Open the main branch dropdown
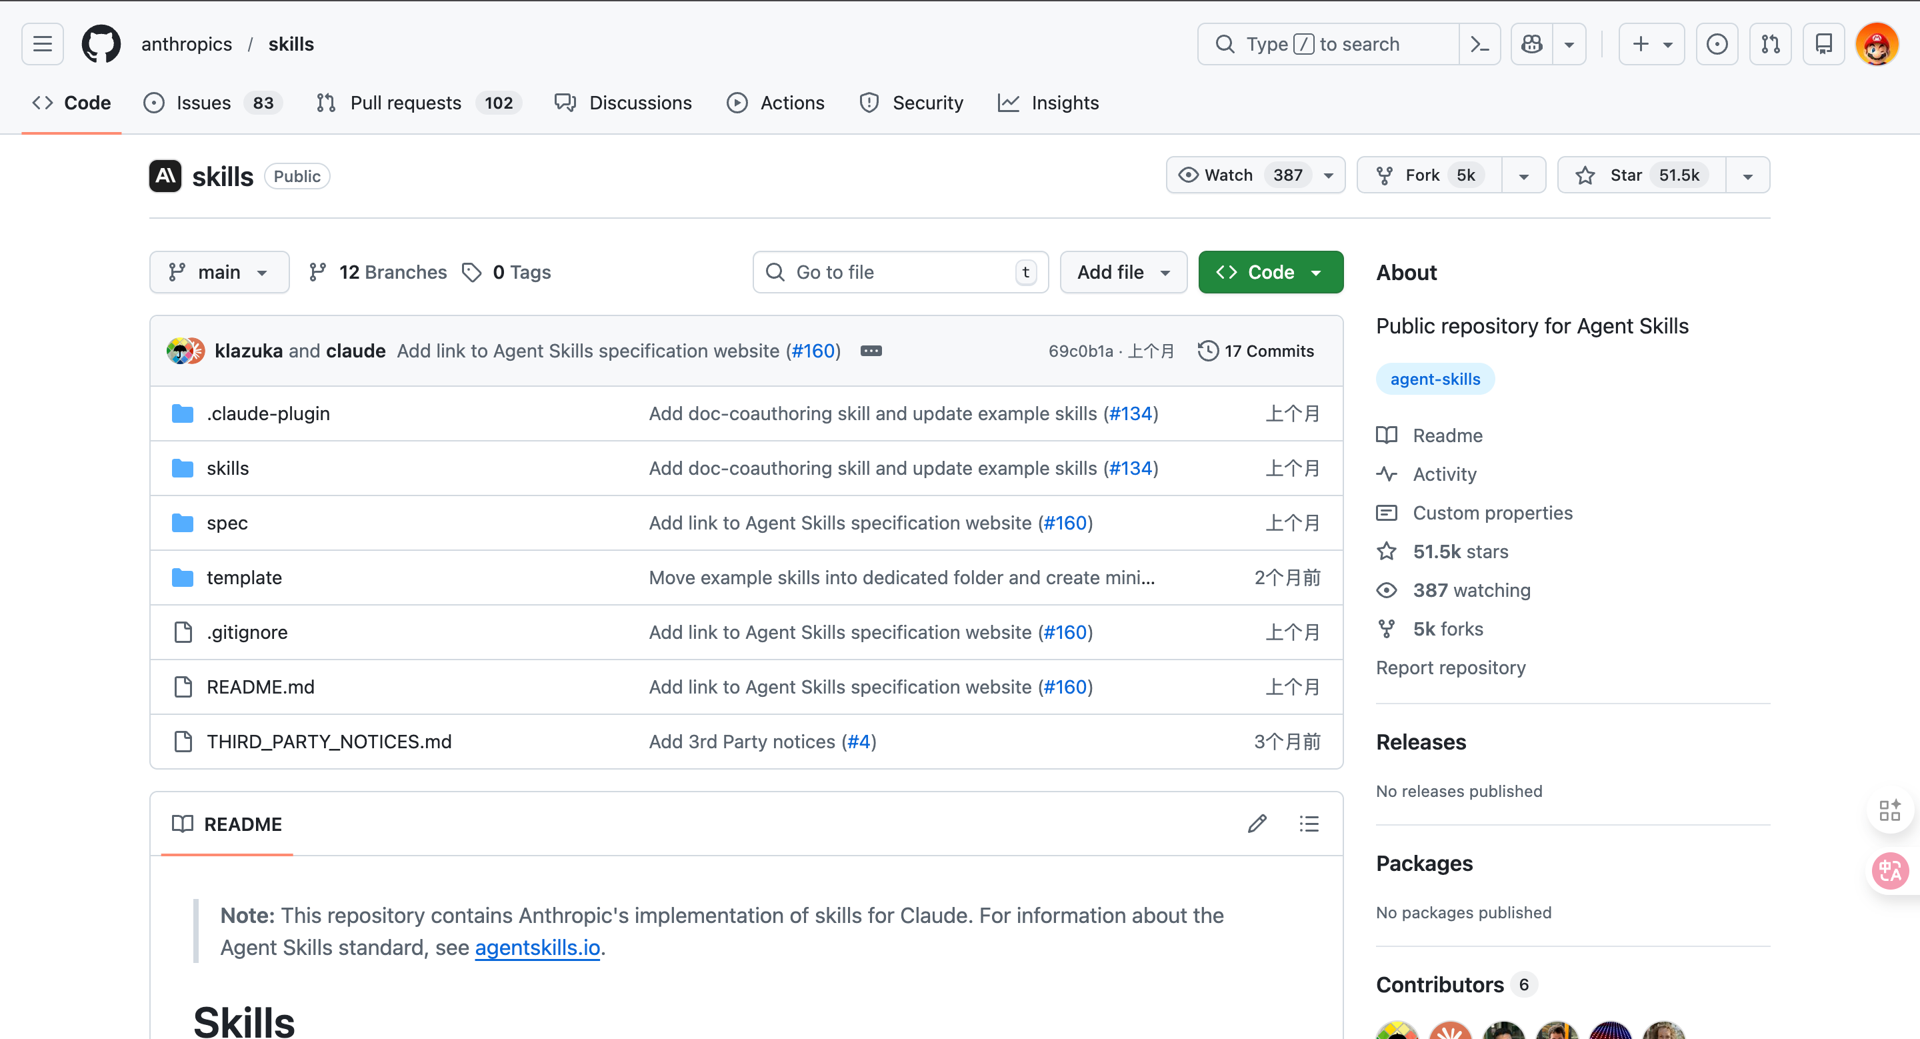 point(219,272)
